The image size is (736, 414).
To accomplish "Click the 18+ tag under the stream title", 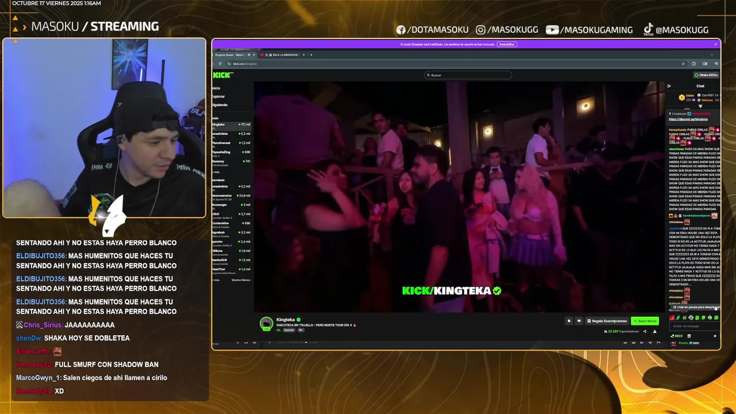I will click(301, 330).
